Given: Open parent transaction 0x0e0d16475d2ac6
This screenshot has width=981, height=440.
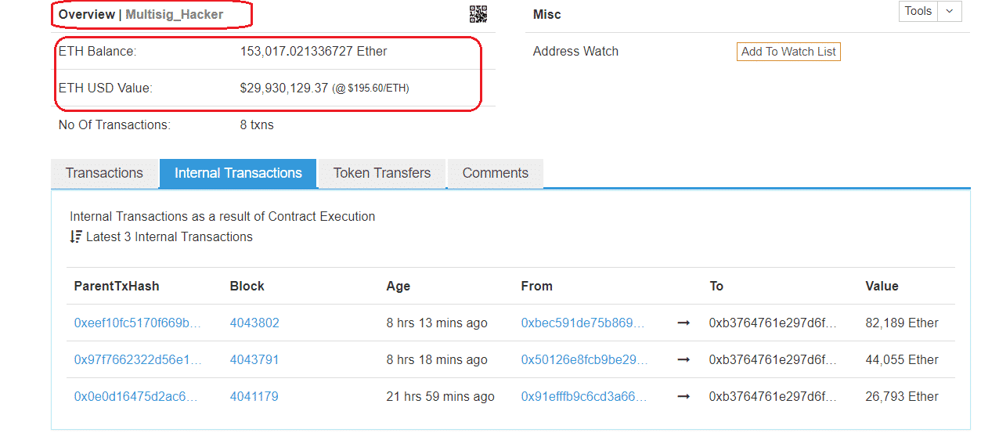Looking at the screenshot, I should coord(136,396).
